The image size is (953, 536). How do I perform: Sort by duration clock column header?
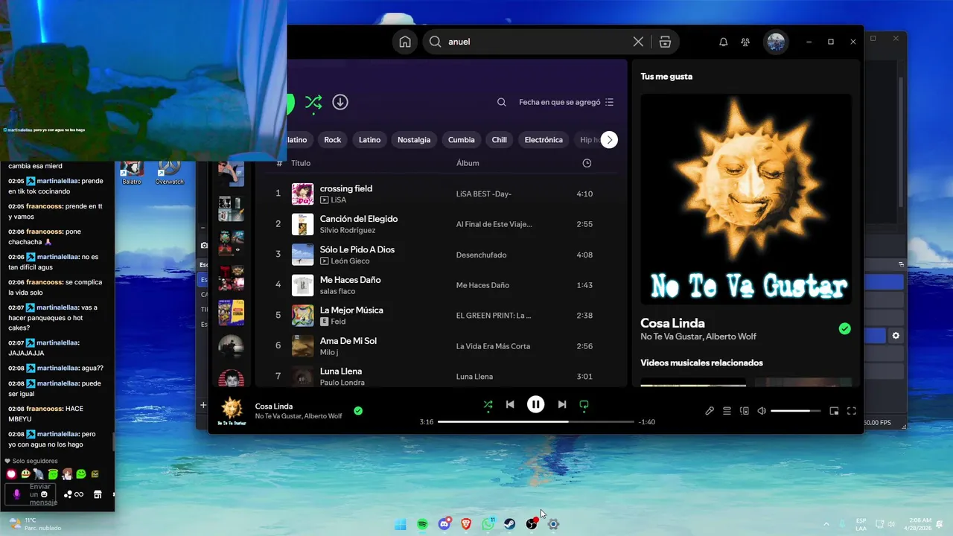click(587, 163)
